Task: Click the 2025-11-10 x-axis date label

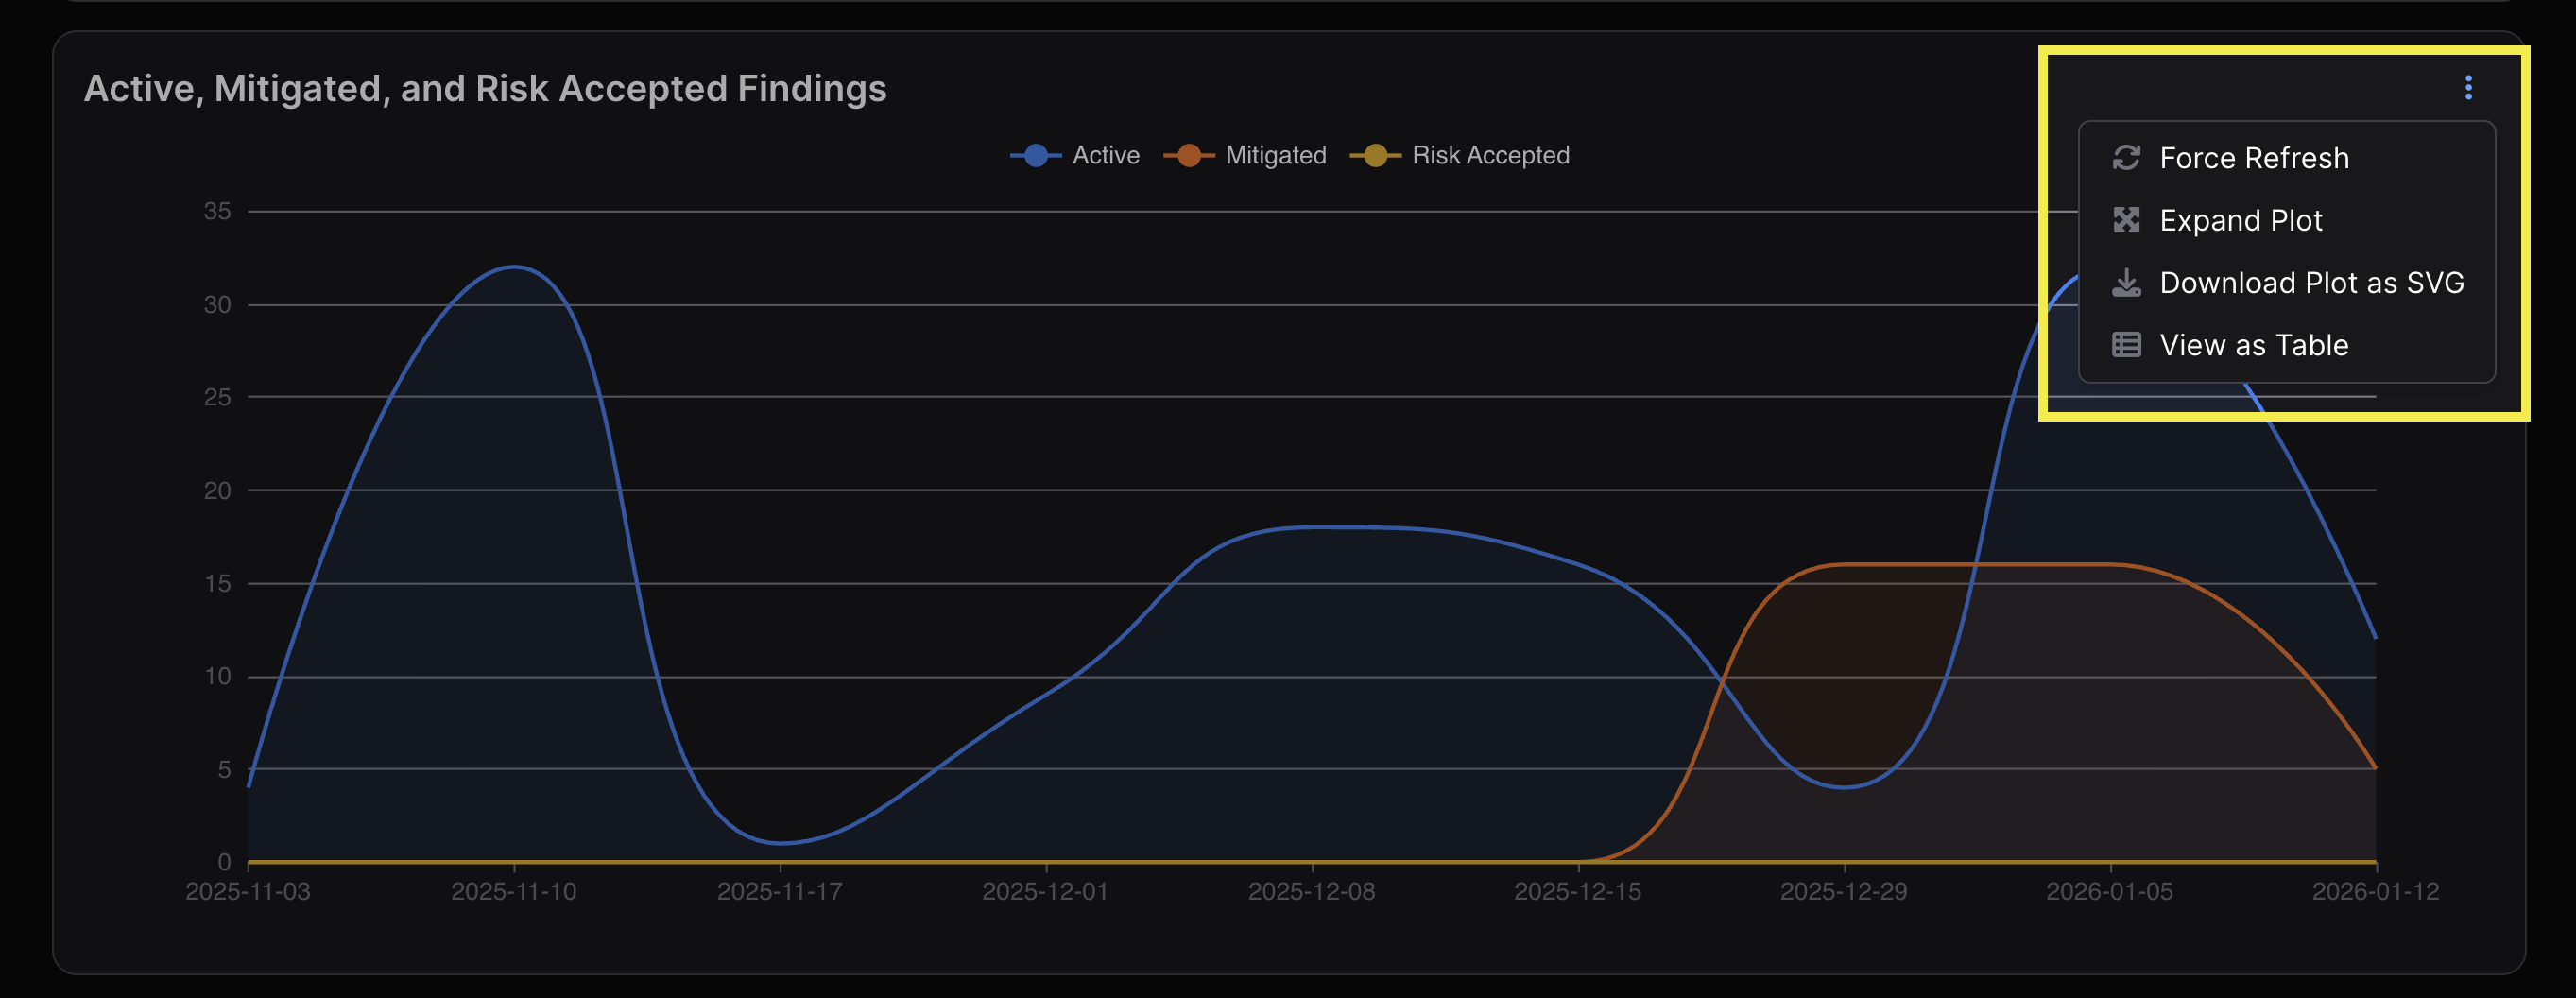Action: [x=513, y=891]
